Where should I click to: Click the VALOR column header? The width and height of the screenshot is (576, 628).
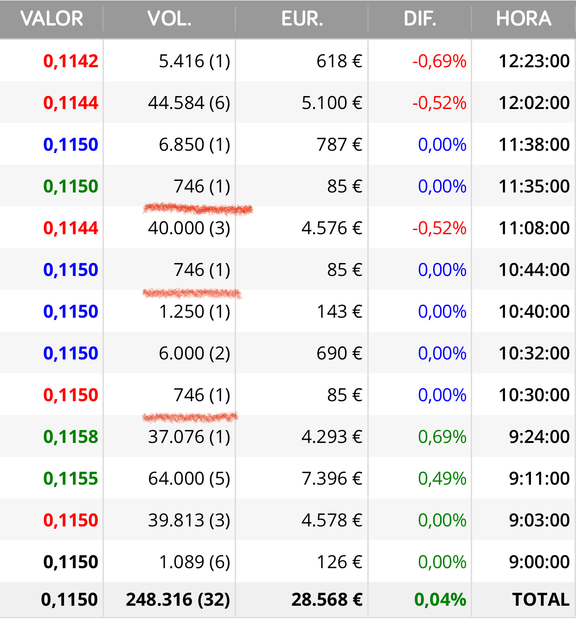tap(51, 19)
